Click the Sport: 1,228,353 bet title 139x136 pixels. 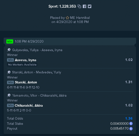62,6
